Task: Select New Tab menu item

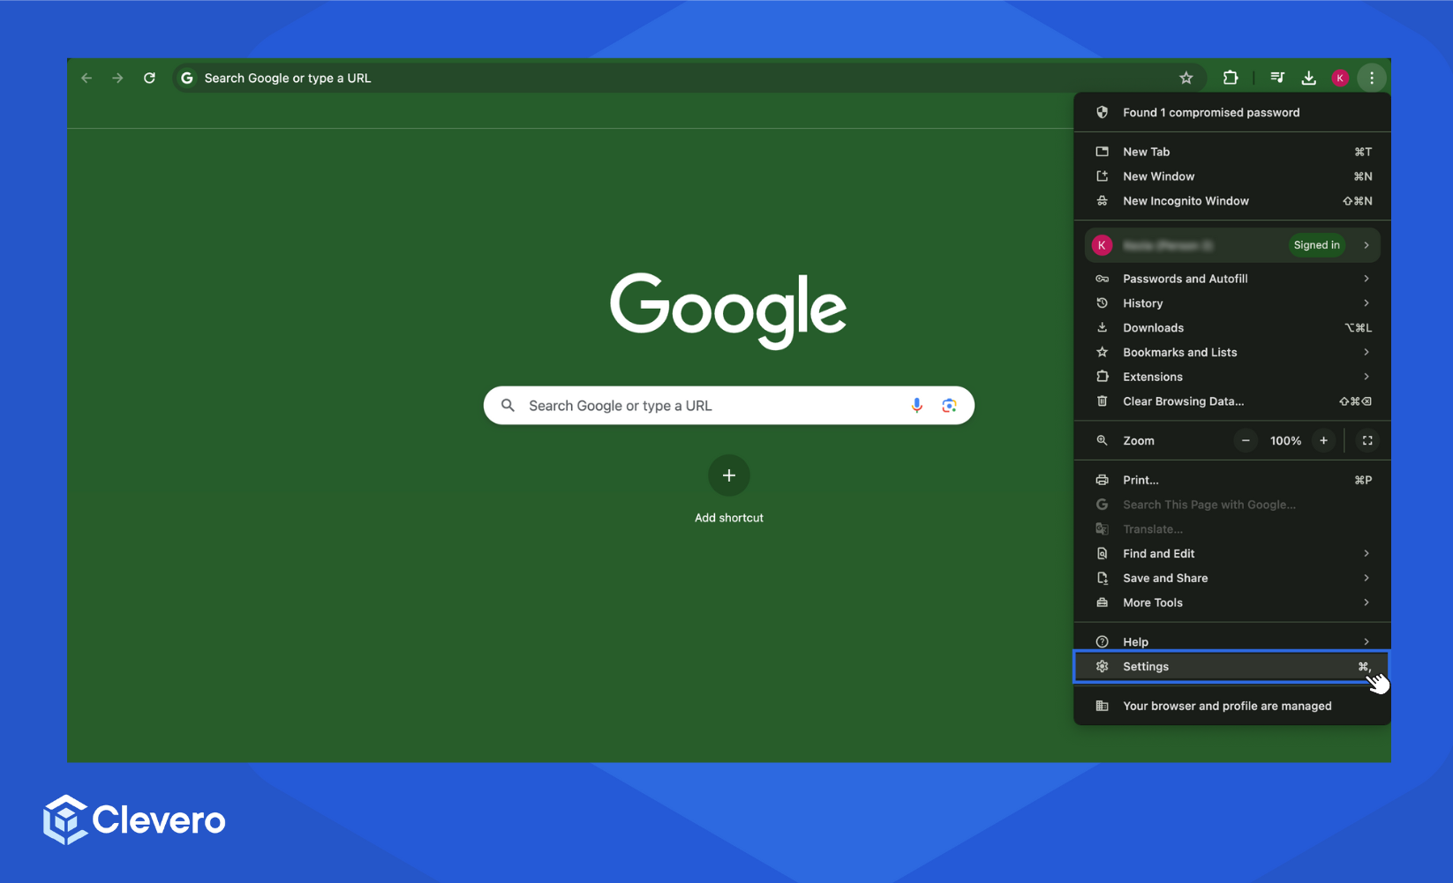Action: point(1232,152)
